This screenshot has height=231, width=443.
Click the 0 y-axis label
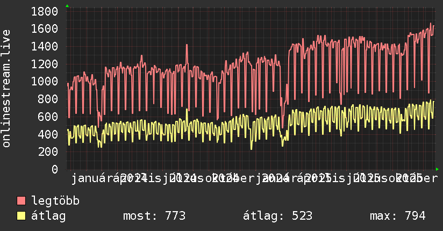(x=55, y=169)
